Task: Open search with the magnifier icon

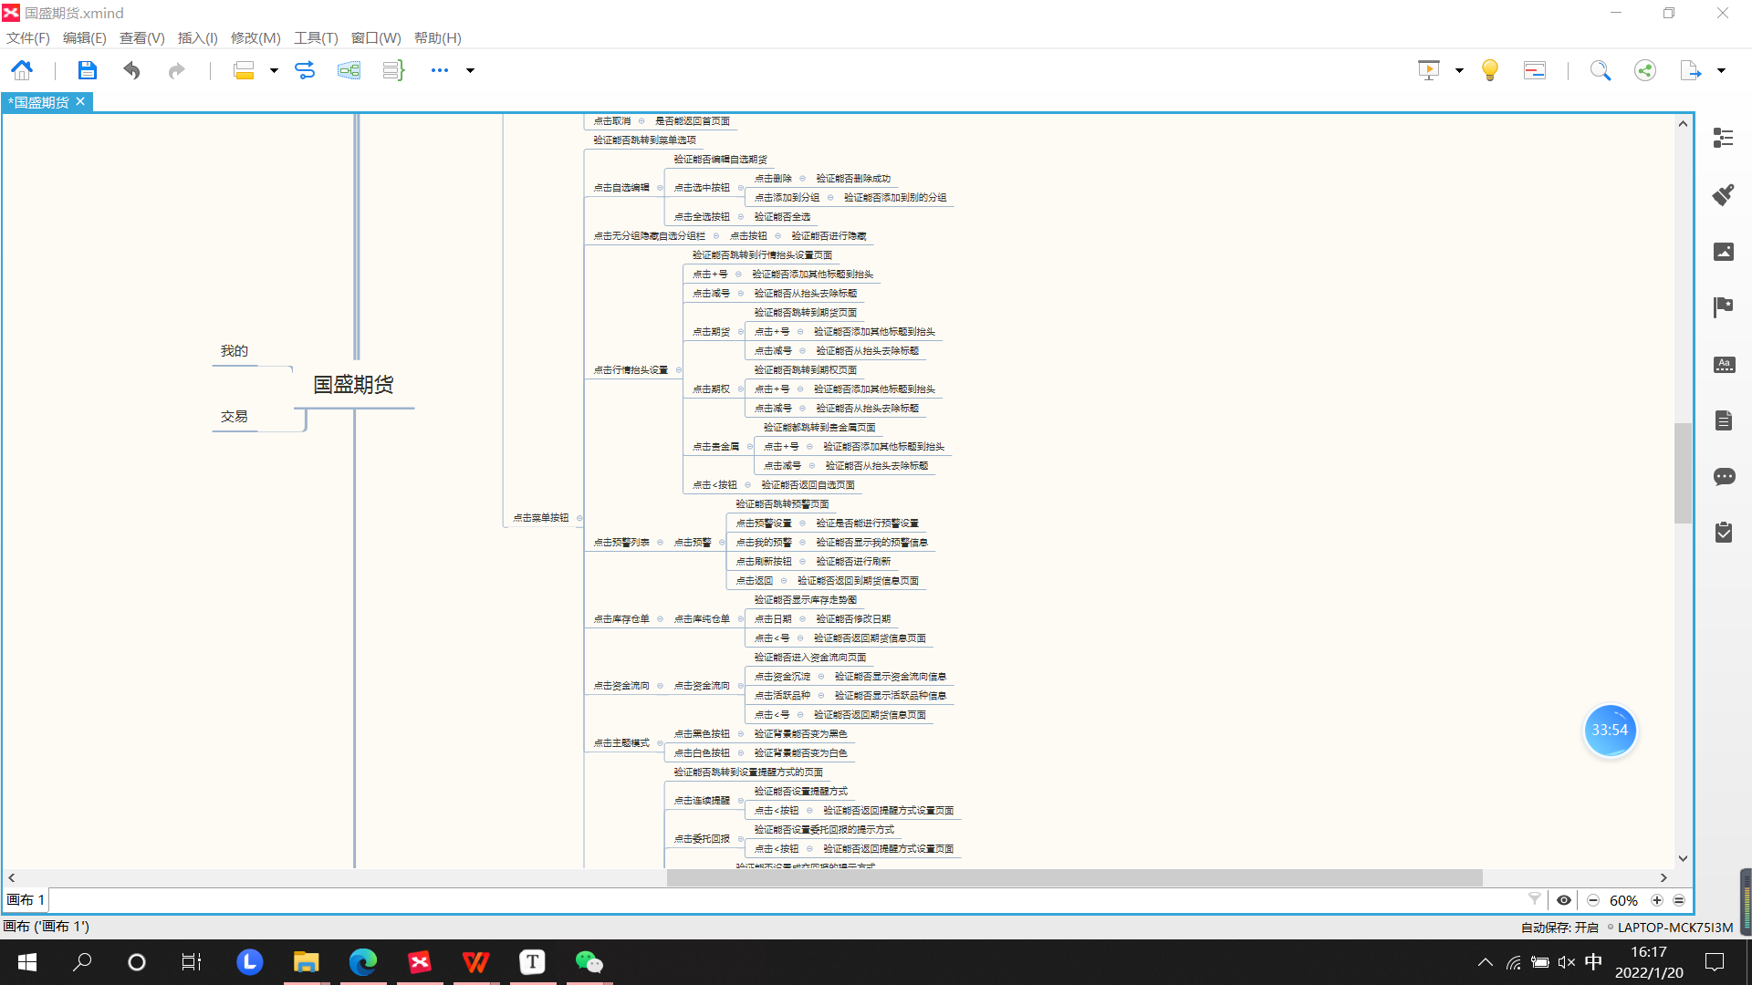Action: (1601, 69)
